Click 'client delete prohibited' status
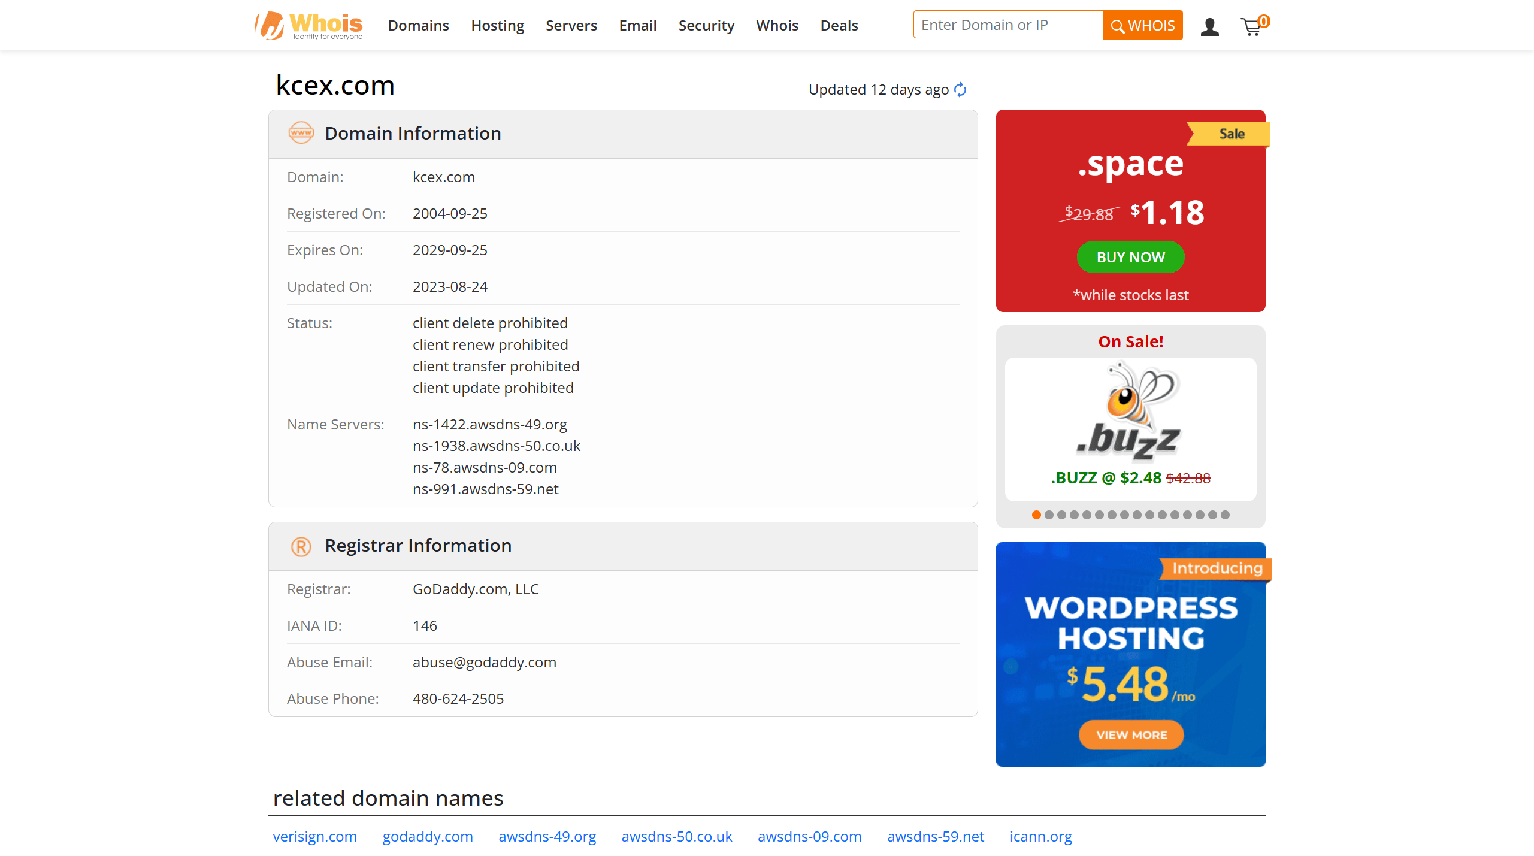 pos(490,323)
